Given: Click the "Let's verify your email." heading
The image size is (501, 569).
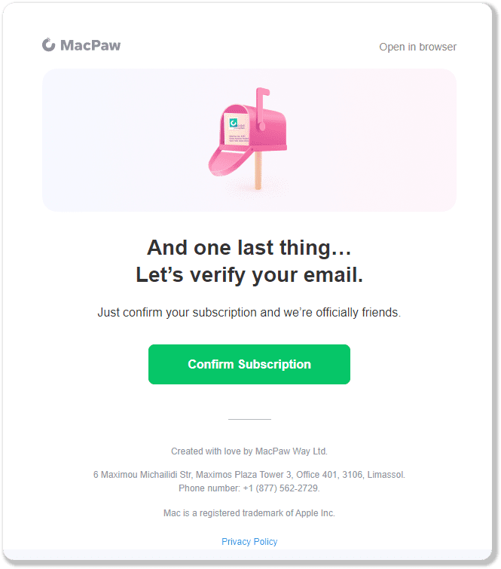Looking at the screenshot, I should coord(249,276).
